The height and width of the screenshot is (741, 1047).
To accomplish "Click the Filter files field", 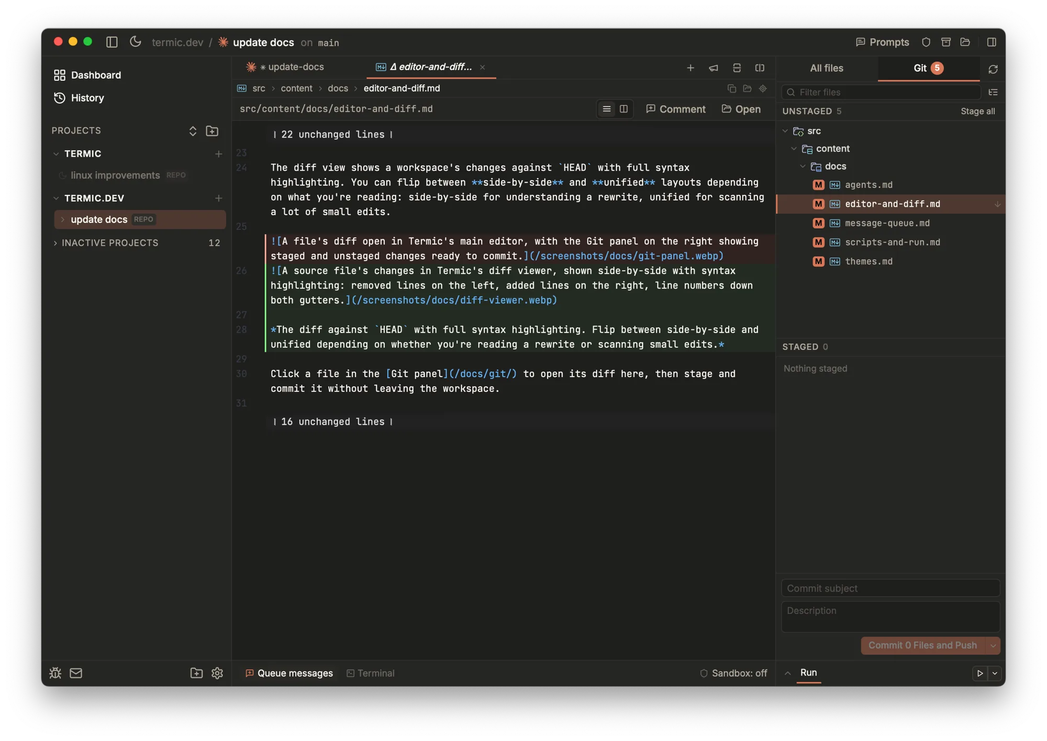I will [x=881, y=92].
